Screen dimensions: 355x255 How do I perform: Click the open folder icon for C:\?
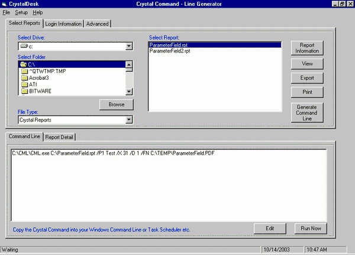(x=23, y=64)
